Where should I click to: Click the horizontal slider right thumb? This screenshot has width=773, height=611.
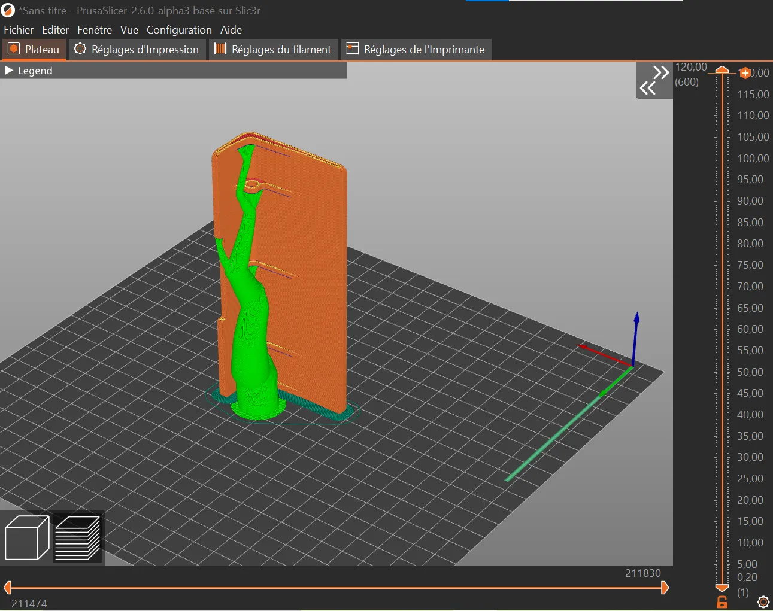point(664,588)
